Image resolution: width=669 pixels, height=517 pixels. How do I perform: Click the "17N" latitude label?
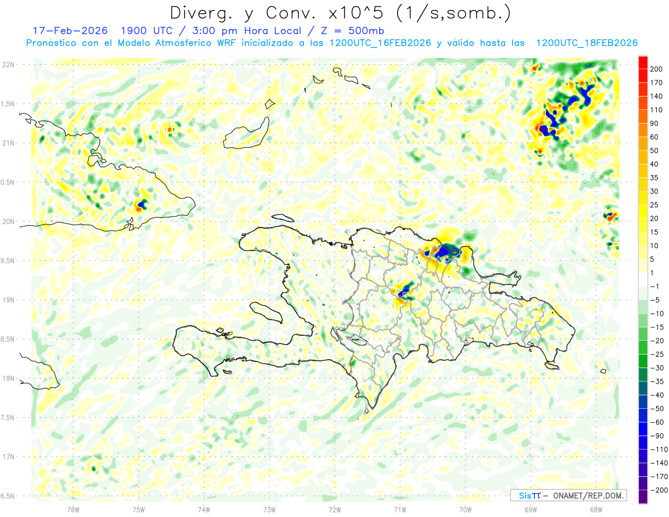coord(8,457)
